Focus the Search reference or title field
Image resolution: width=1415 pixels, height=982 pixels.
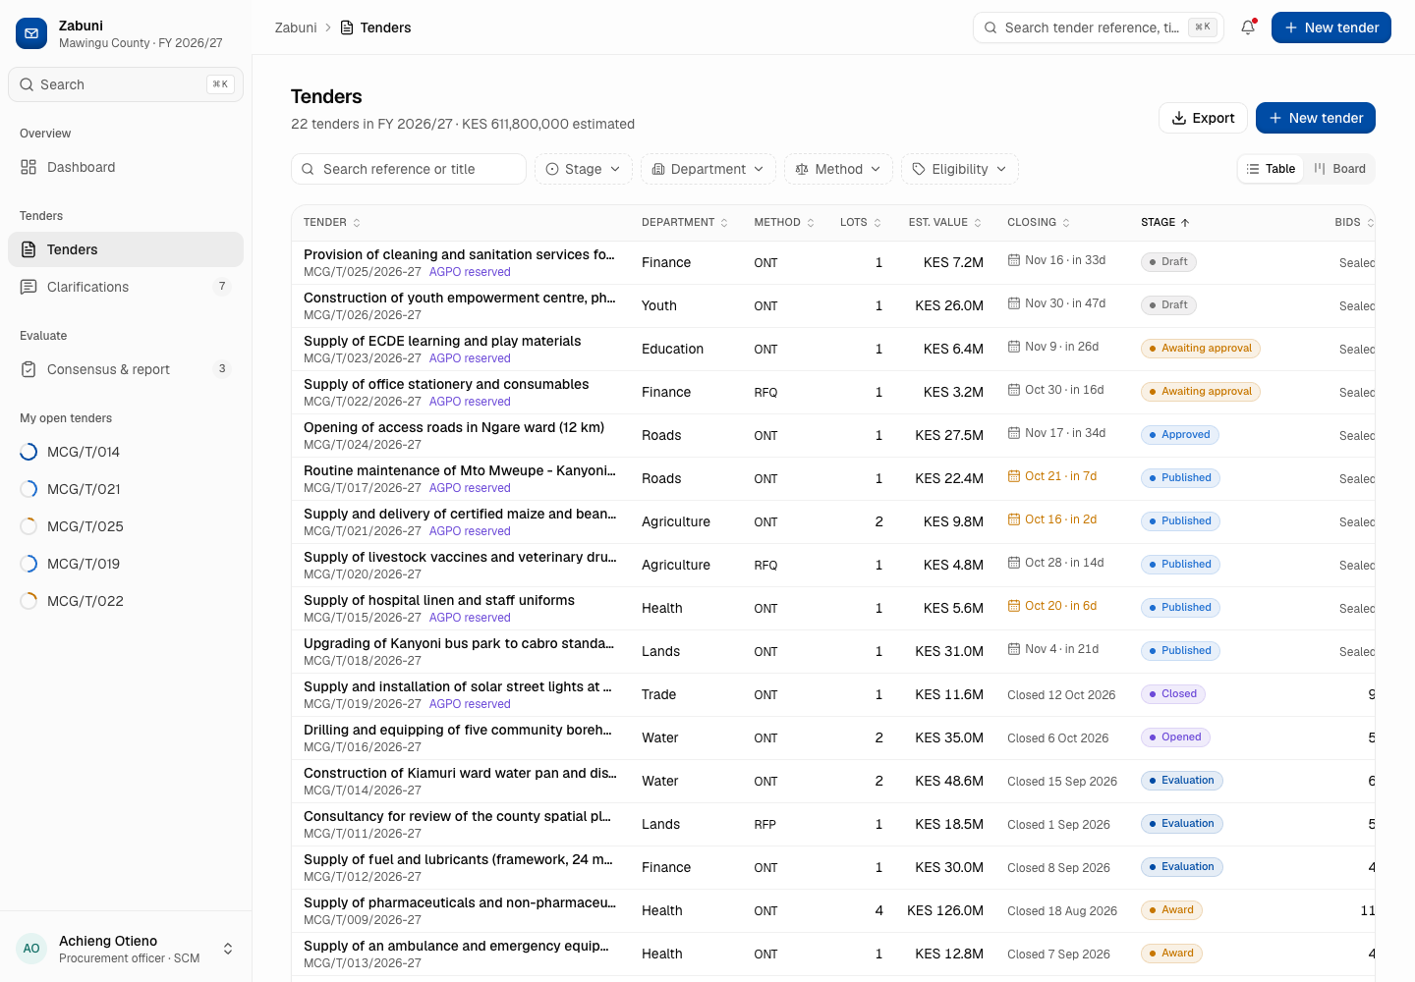click(409, 169)
